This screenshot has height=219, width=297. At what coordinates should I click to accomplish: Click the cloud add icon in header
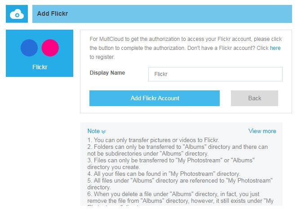pos(17,14)
